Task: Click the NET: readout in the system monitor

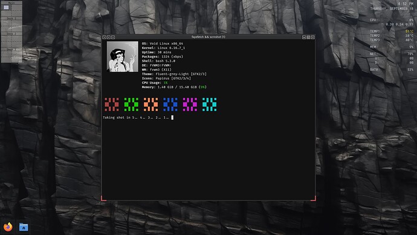Action: [x=392, y=54]
